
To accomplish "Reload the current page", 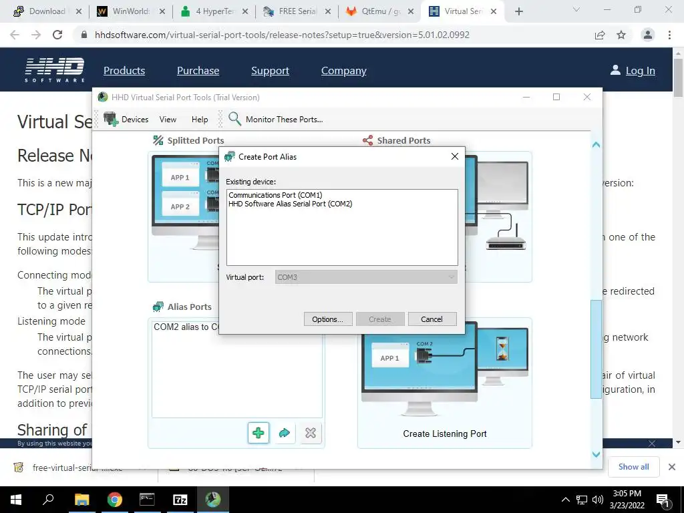I will pos(57,35).
